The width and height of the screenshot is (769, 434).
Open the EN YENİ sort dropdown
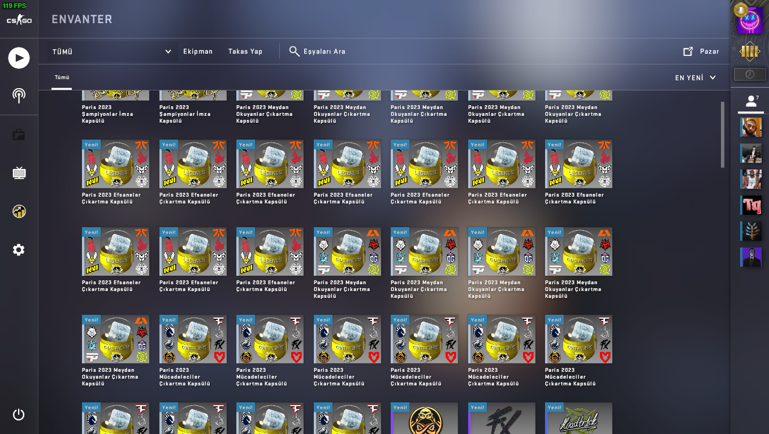(x=695, y=77)
